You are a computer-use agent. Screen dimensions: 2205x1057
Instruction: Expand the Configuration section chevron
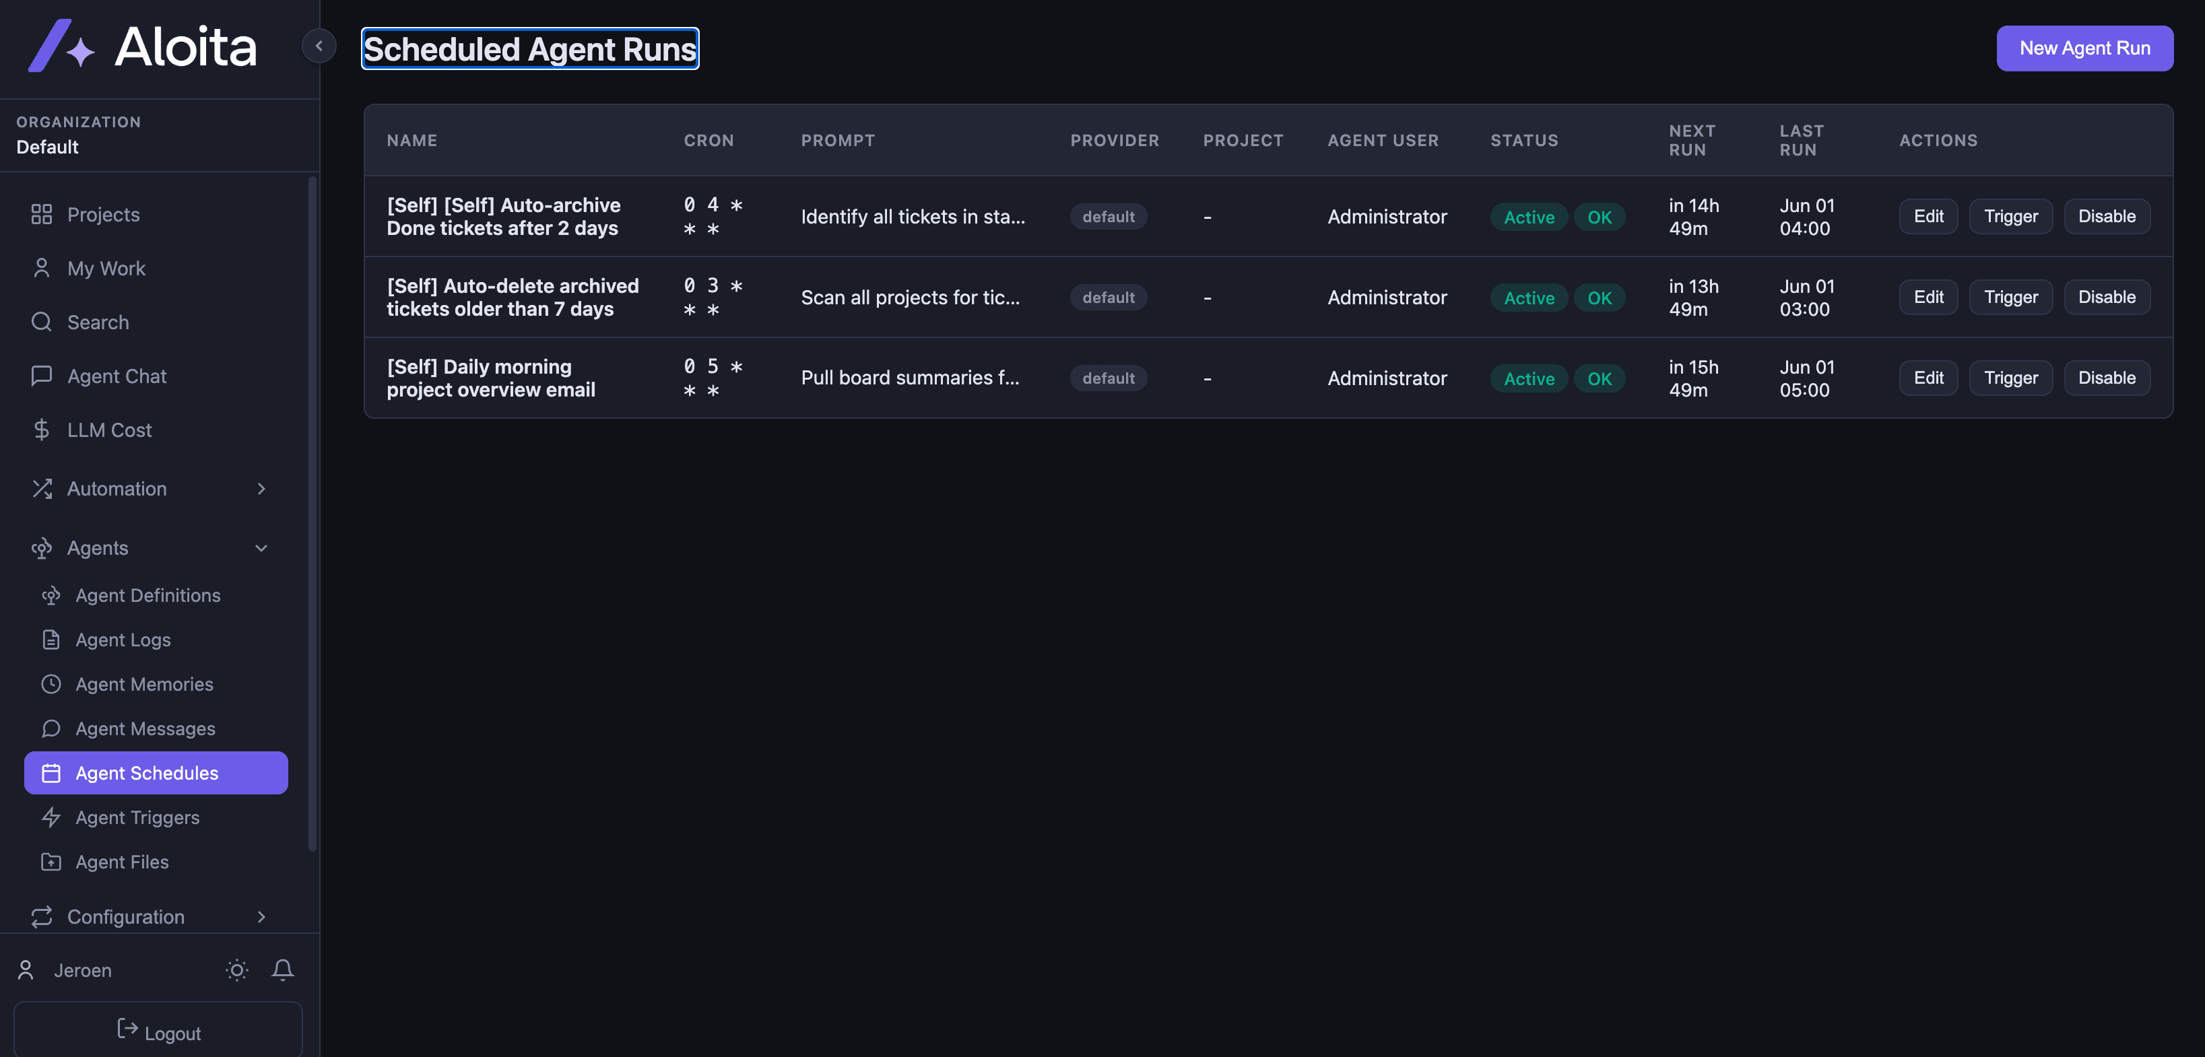click(261, 917)
